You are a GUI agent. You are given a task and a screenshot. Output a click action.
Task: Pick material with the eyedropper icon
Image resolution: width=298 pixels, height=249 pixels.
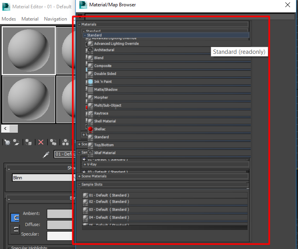click(46, 154)
